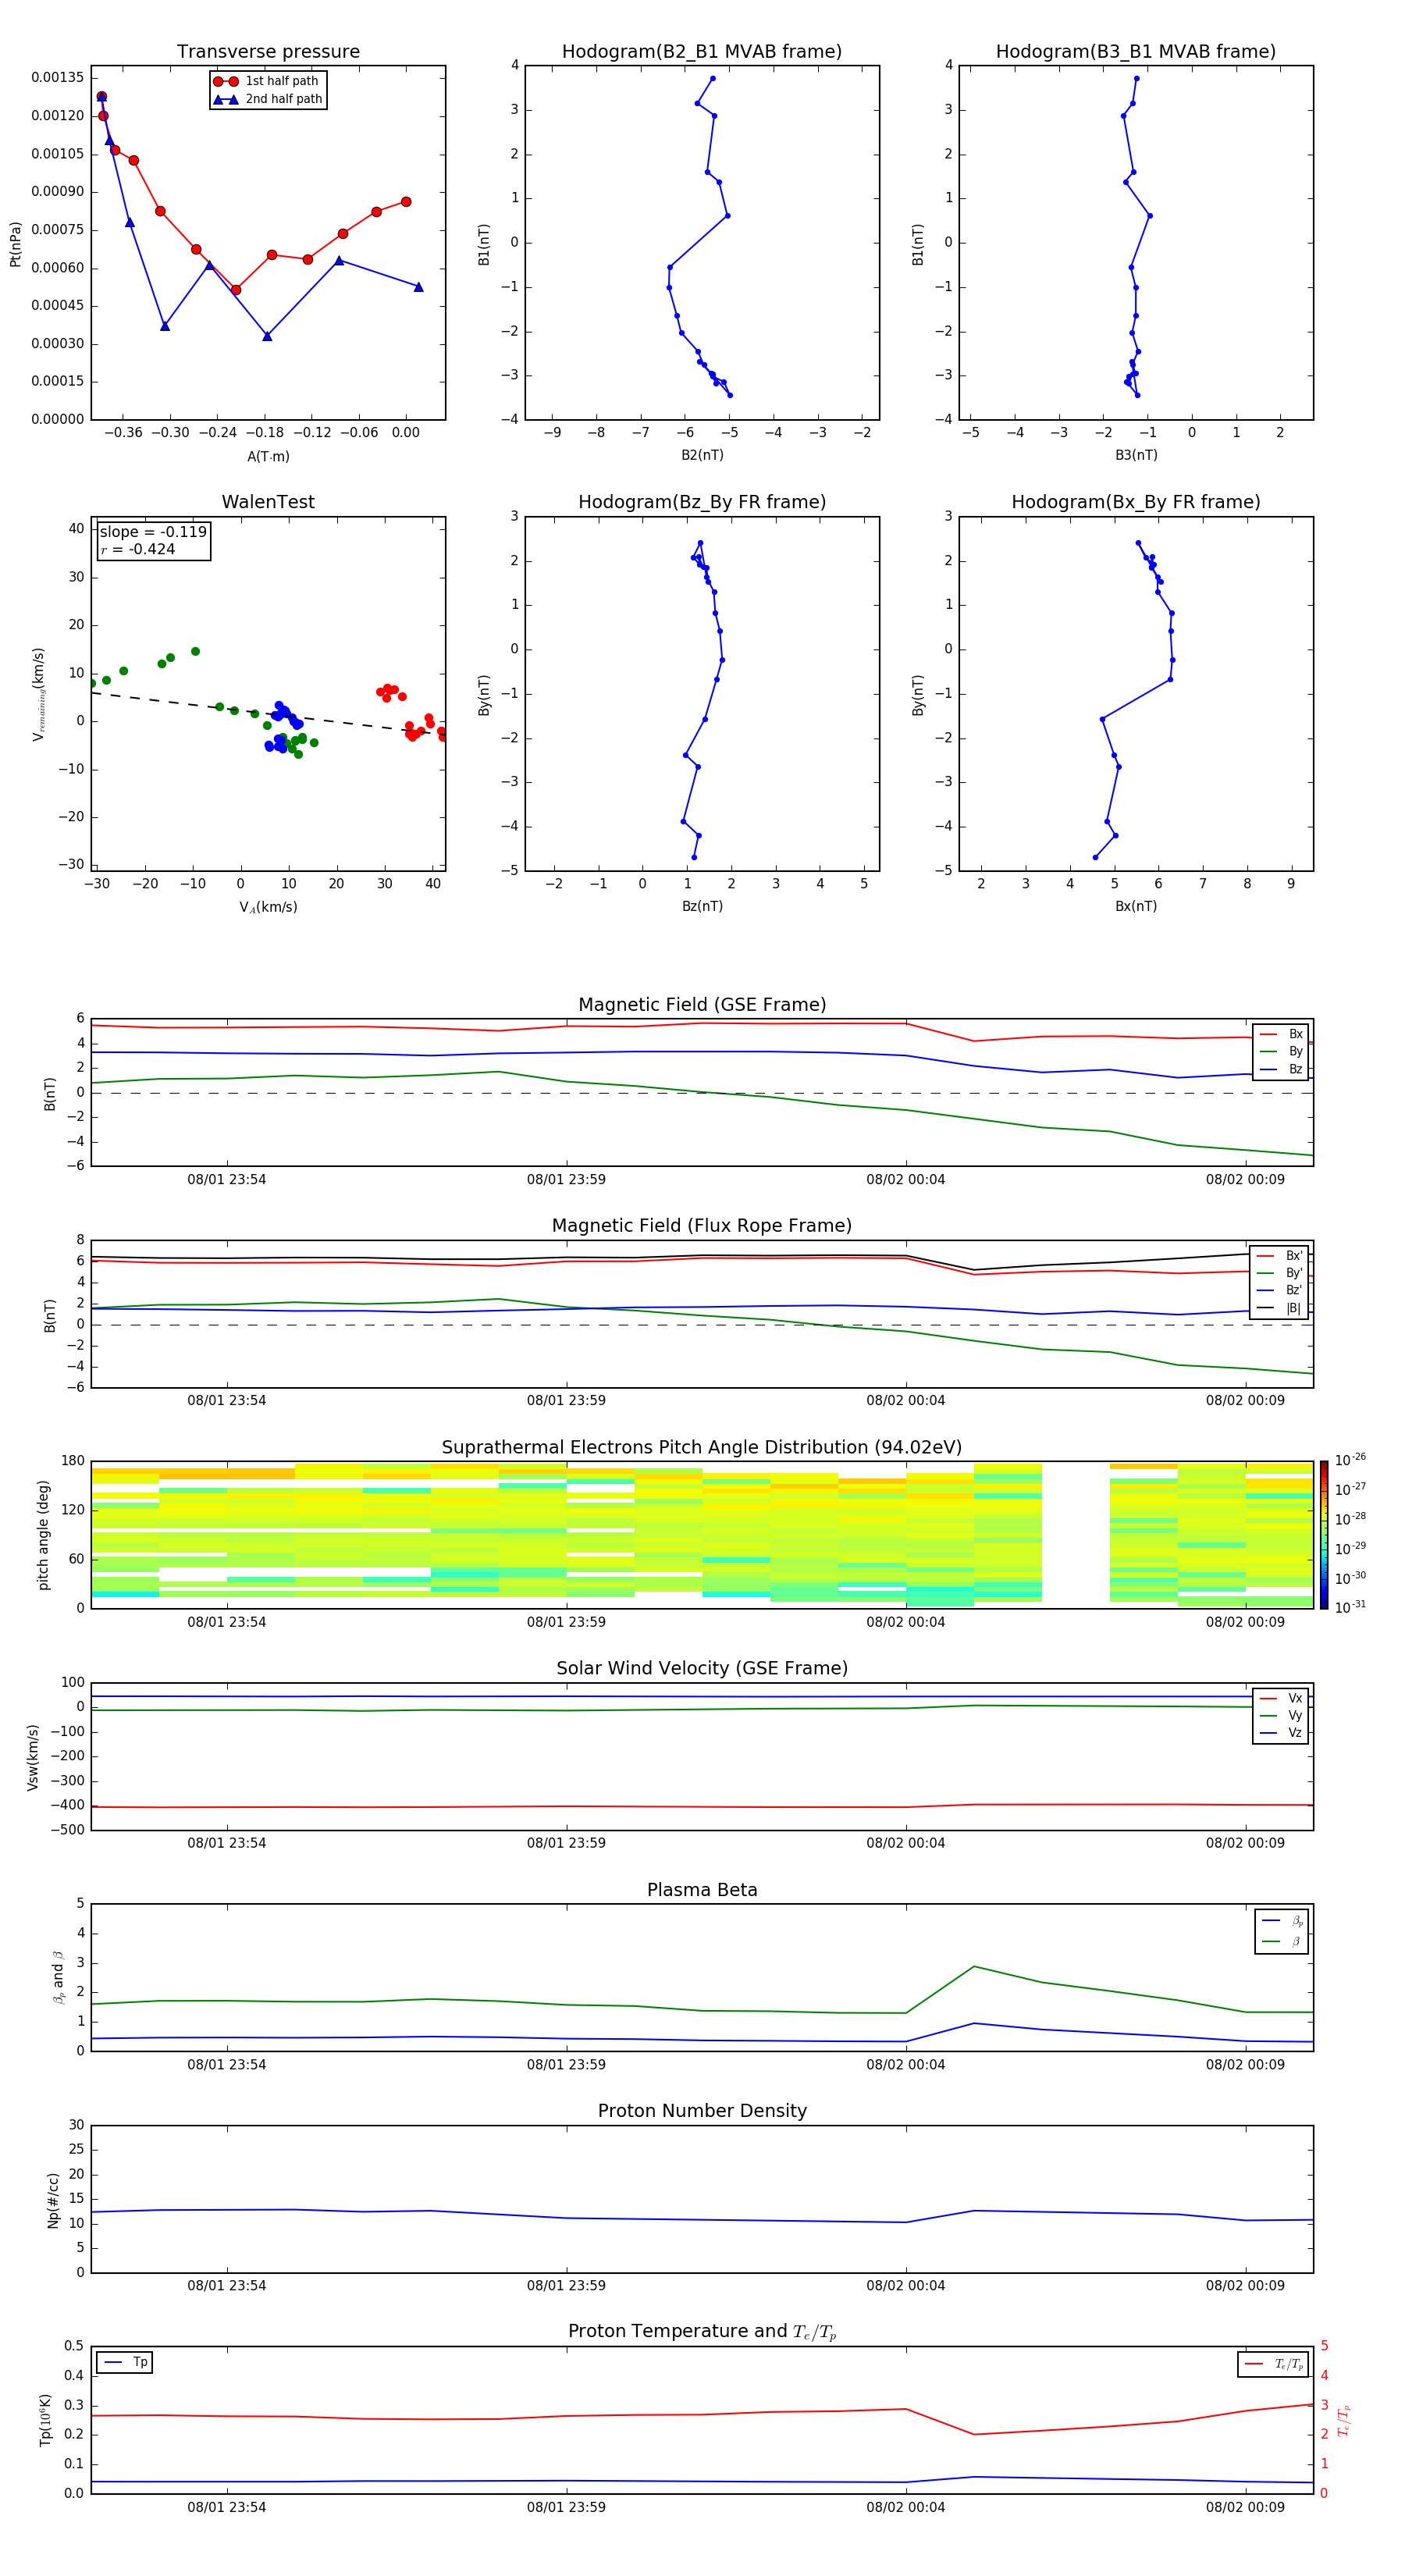The height and width of the screenshot is (2576, 1405).
Task: Click 'Proton Temperature and Te/Tp' title
Action: click(x=702, y=2332)
